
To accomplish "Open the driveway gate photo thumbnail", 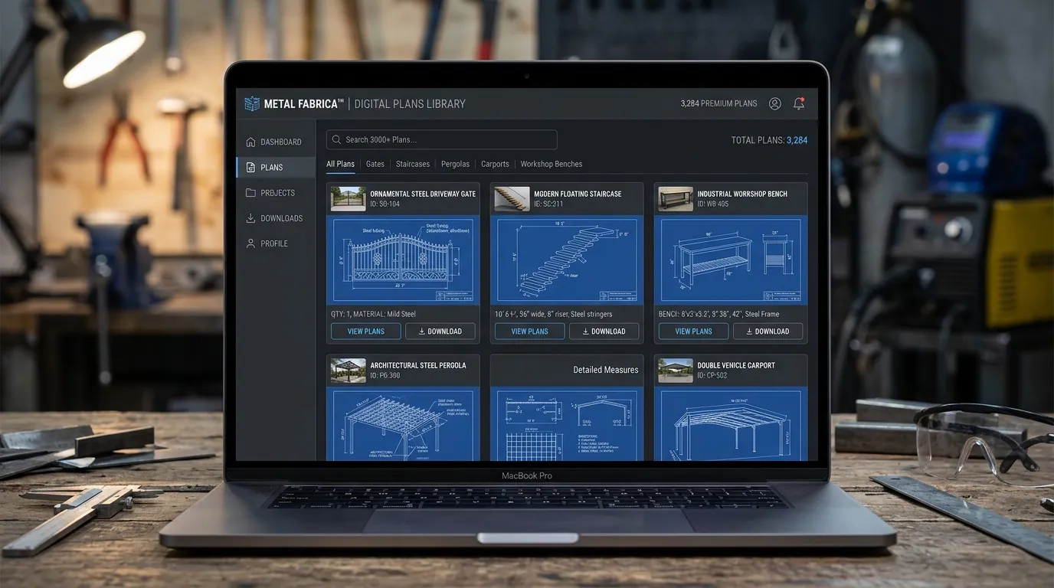I will pyautogui.click(x=348, y=199).
